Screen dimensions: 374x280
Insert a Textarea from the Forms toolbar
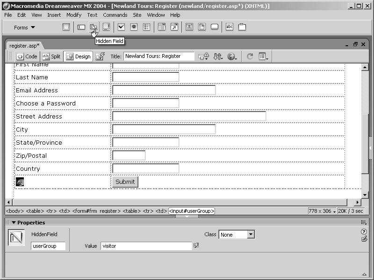coord(106,27)
